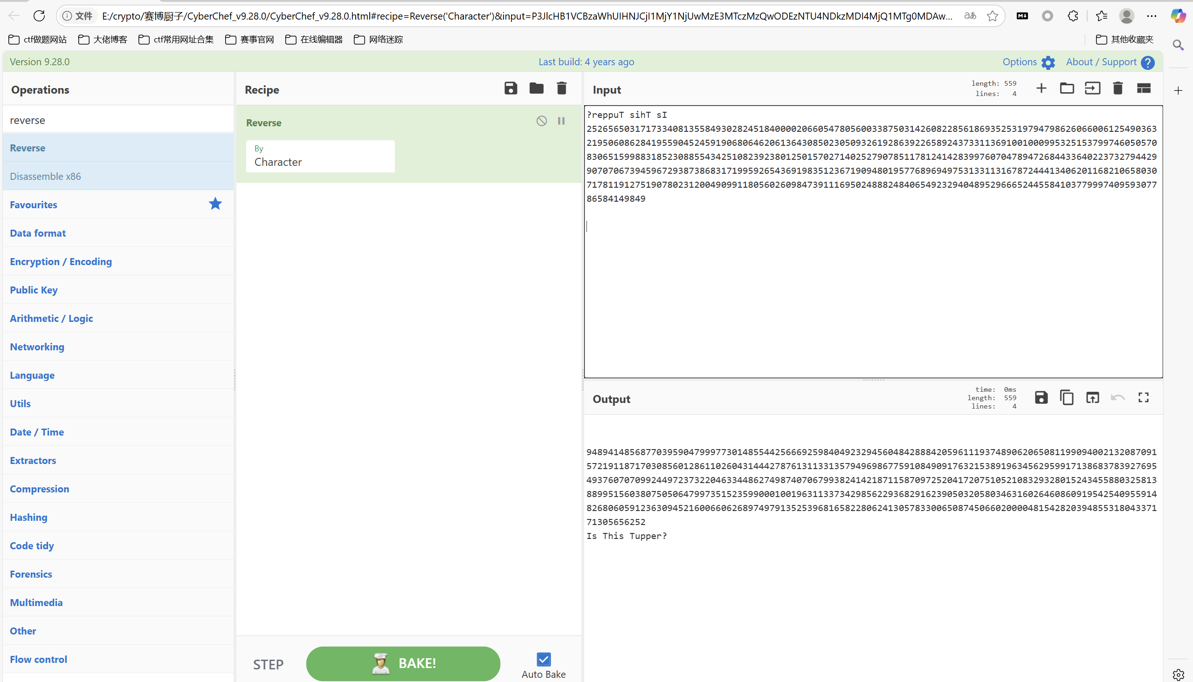Open browser settings and more menu
The height and width of the screenshot is (682, 1193).
tap(1152, 16)
